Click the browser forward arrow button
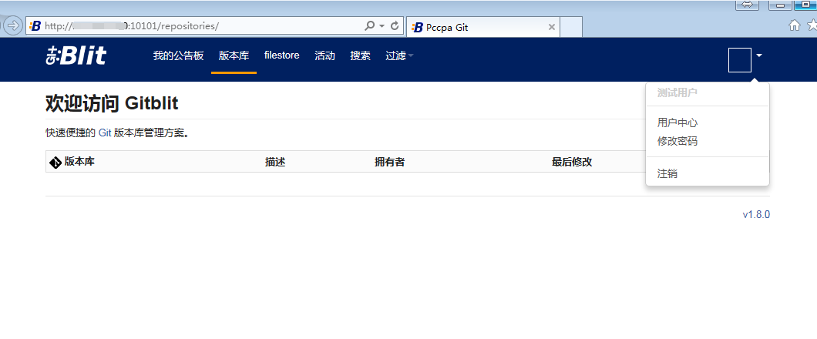The height and width of the screenshot is (339, 817). [12, 25]
